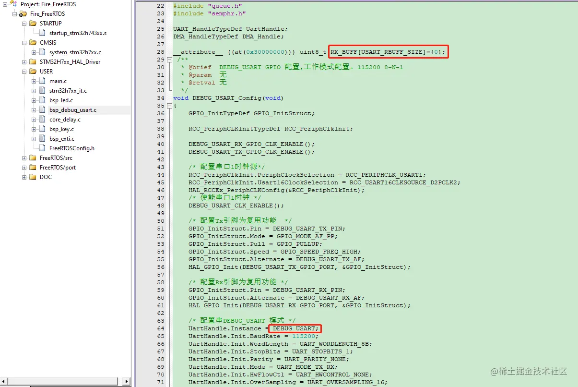Click the Fire_FreeRTOS target folder icon
This screenshot has height=387, width=578.
(23, 14)
